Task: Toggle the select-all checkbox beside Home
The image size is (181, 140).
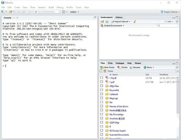Action: tap(101, 71)
